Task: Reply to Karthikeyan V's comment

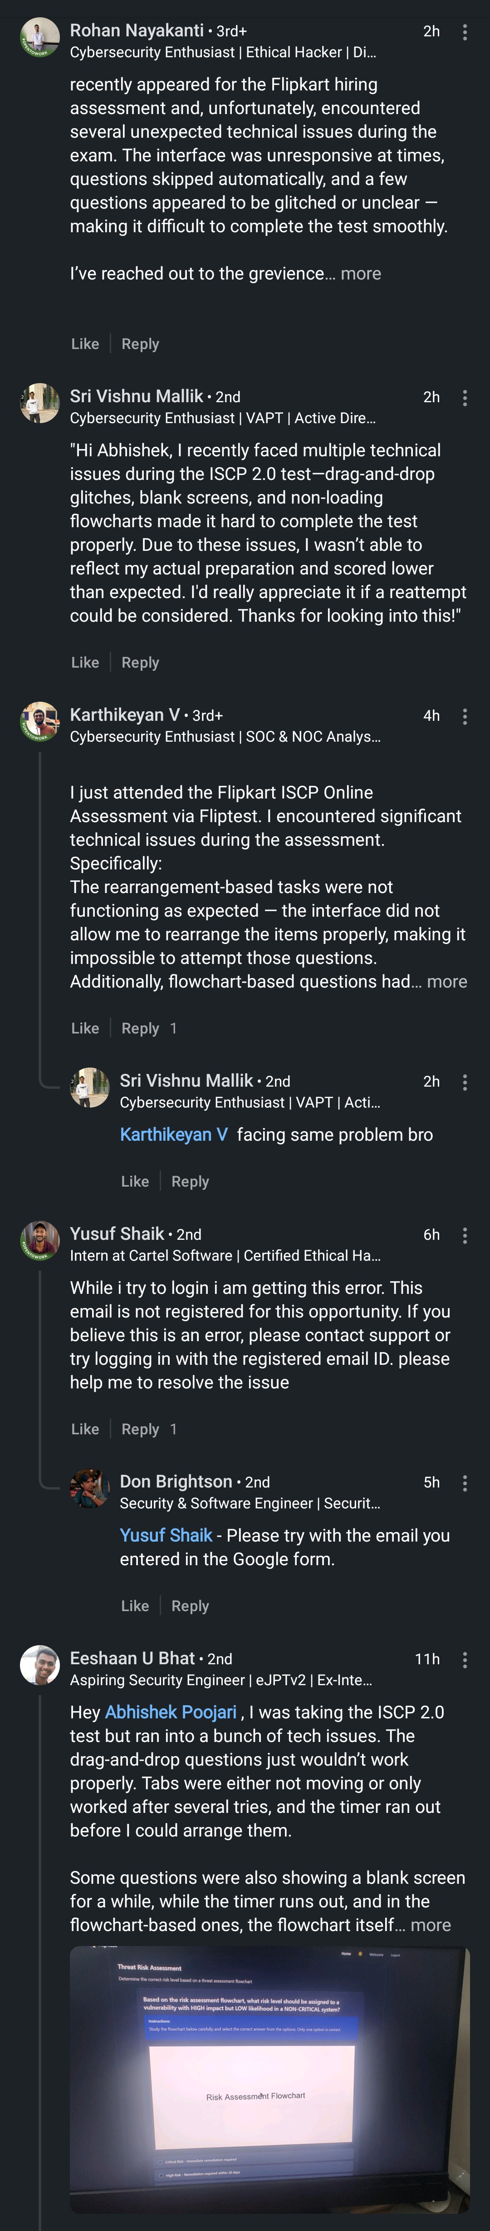Action: click(140, 1028)
